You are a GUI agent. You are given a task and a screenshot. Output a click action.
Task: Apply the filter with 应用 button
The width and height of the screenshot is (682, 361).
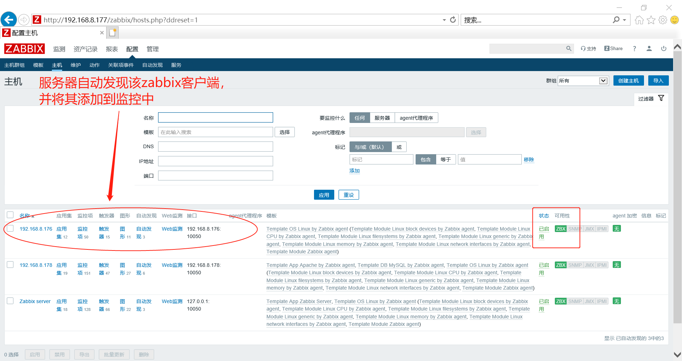point(324,195)
